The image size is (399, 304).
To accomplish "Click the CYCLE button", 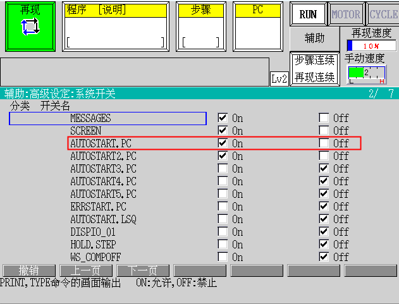I will [383, 15].
